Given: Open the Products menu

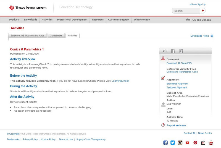Looking at the screenshot, I should click(14, 20).
